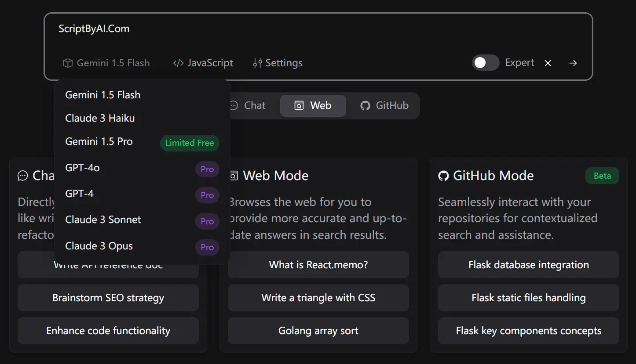
Task: Open Settings via the sliders icon
Action: click(258, 63)
